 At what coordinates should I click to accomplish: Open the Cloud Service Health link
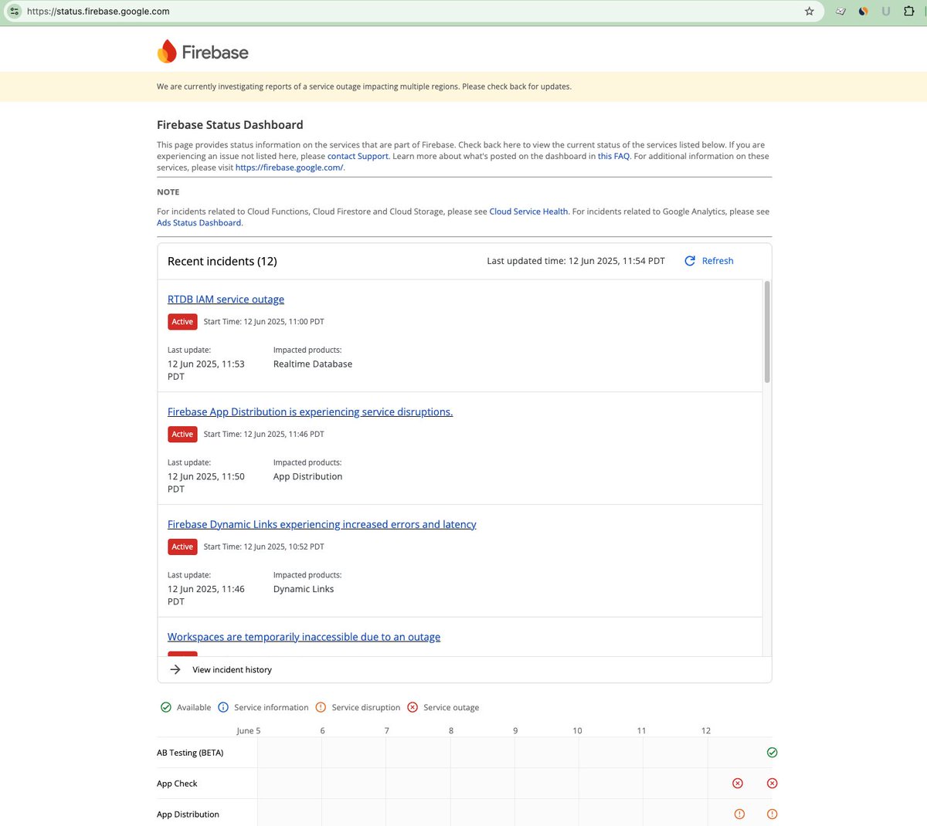coord(528,212)
